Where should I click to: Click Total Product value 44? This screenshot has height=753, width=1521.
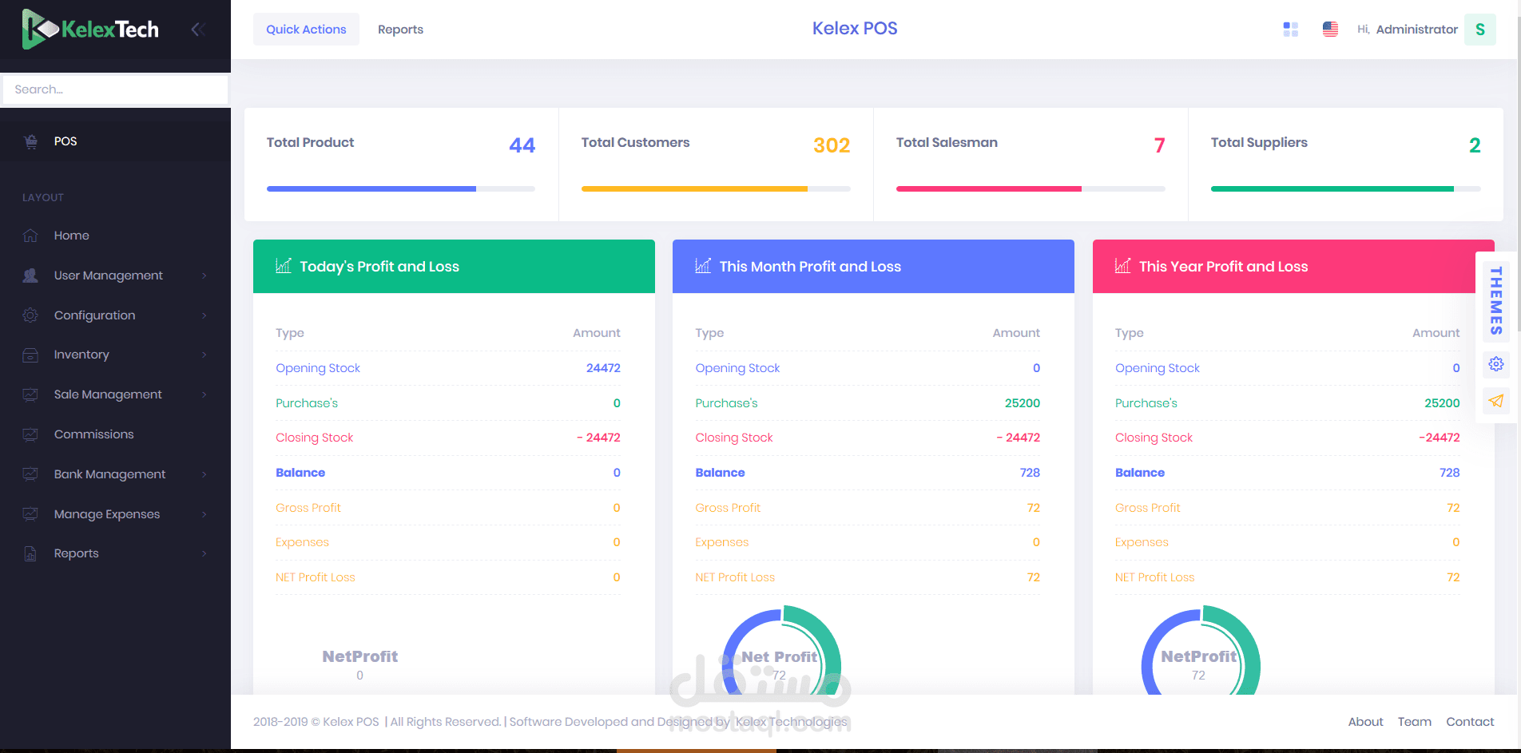click(x=522, y=145)
